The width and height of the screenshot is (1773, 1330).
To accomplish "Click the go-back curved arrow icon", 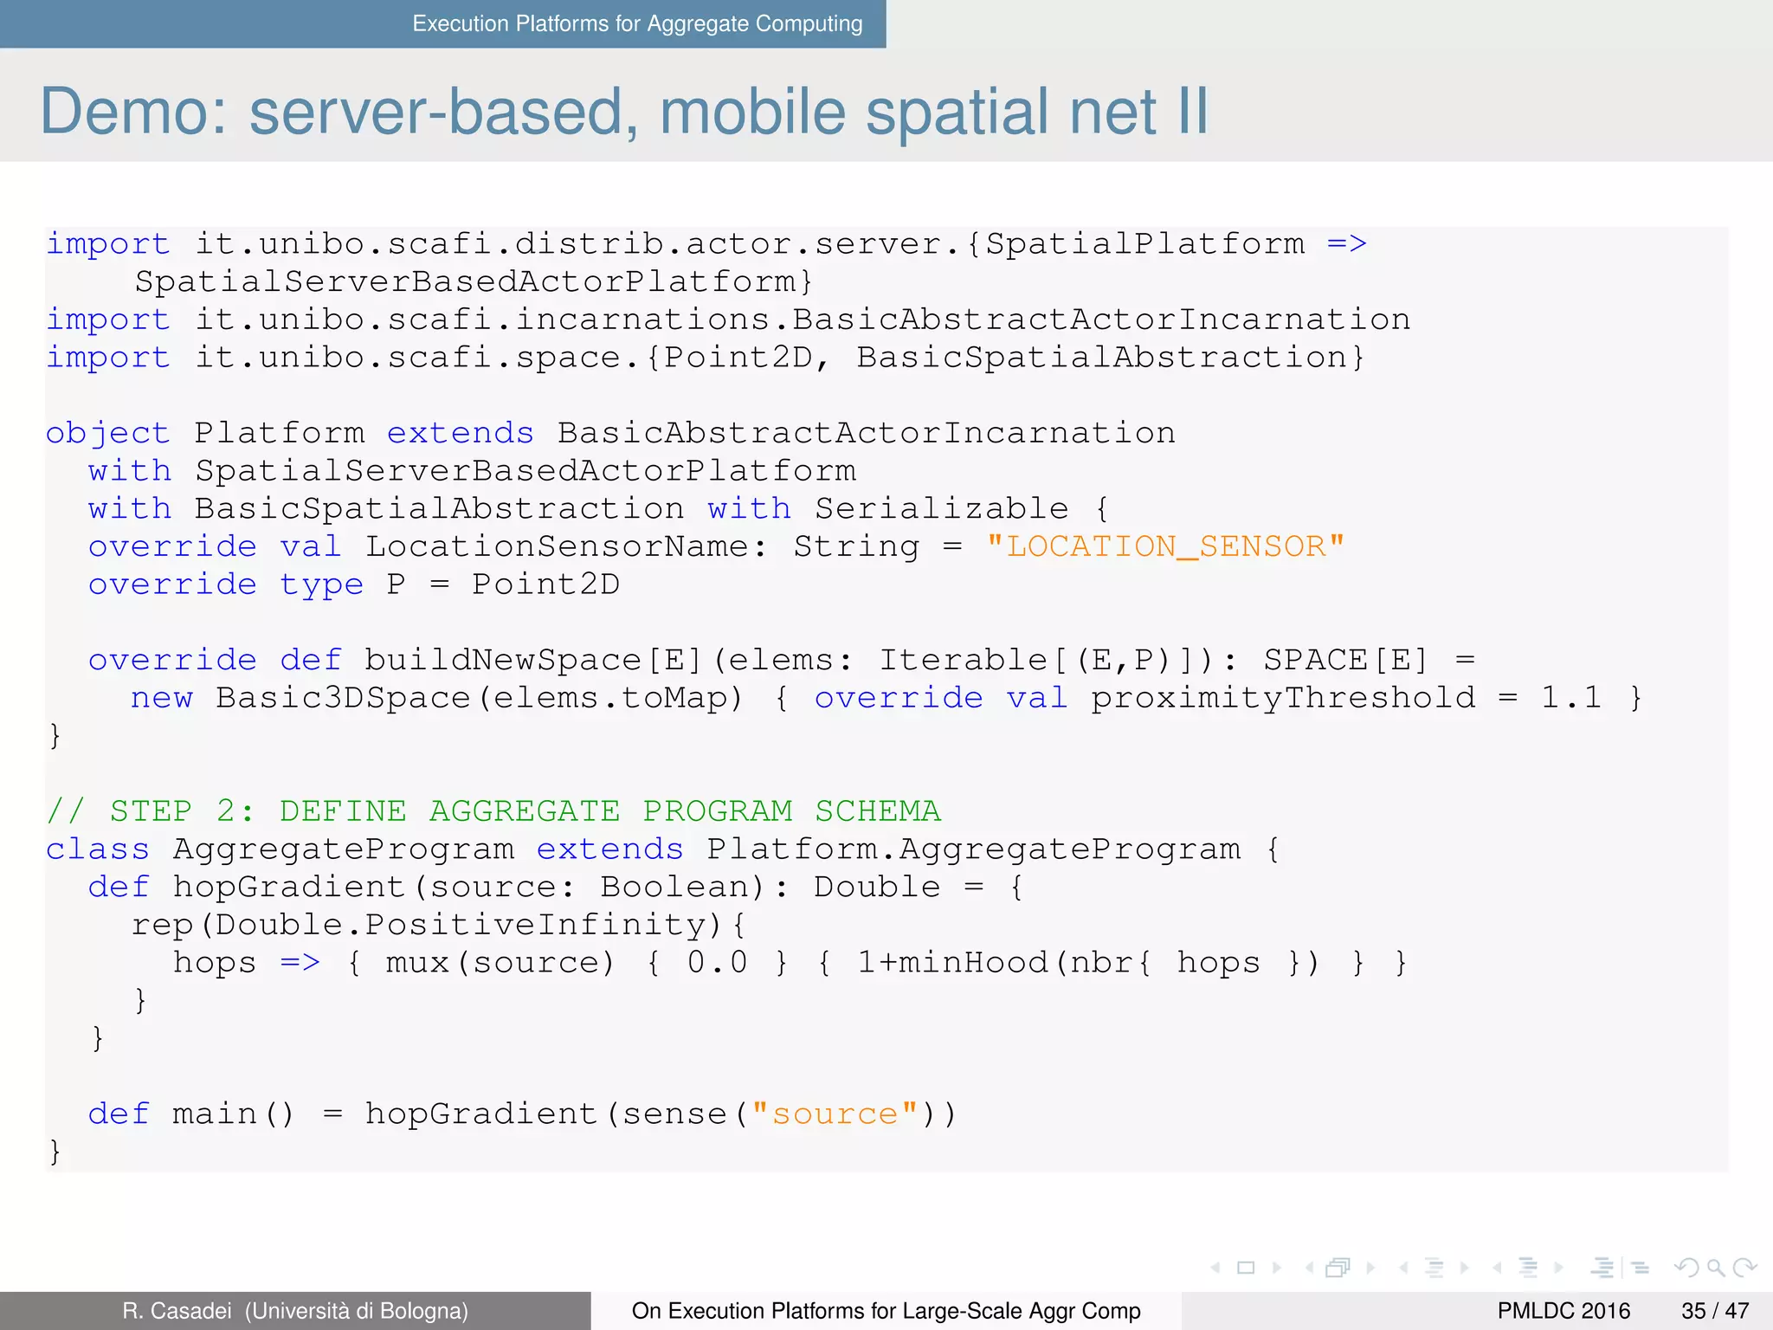I will 1686,1268.
